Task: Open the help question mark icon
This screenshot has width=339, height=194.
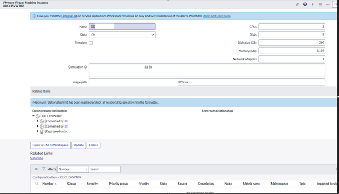Action: pyautogui.click(x=305, y=4)
